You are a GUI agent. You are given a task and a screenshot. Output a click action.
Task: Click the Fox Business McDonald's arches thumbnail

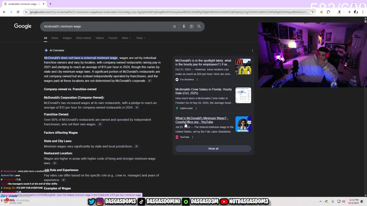coord(243,67)
